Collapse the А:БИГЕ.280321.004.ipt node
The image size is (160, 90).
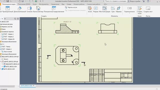click(x=0, y=61)
